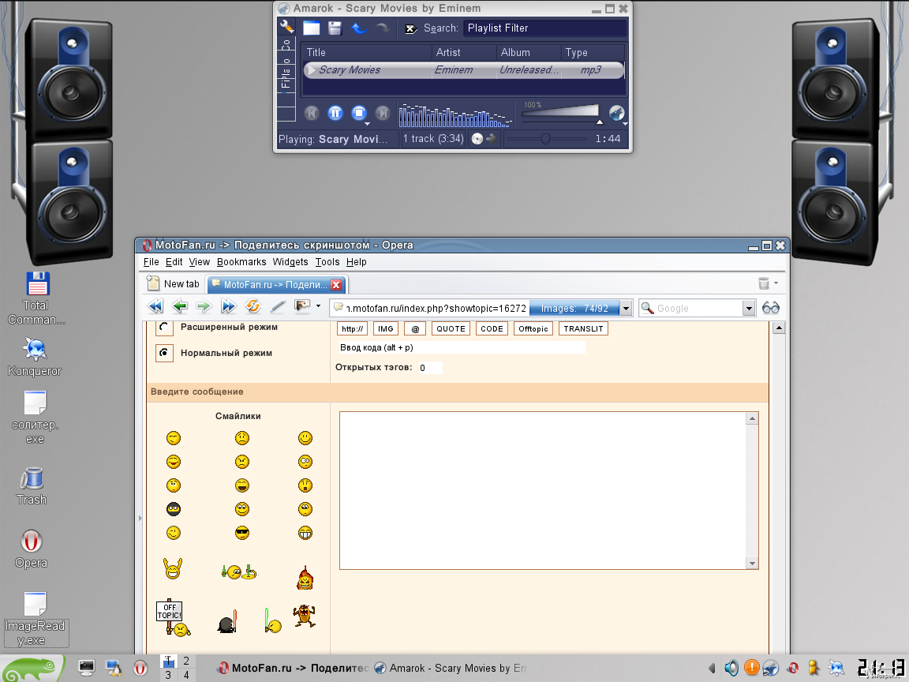
Task: Open Opera closed tabs trash
Action: click(764, 283)
